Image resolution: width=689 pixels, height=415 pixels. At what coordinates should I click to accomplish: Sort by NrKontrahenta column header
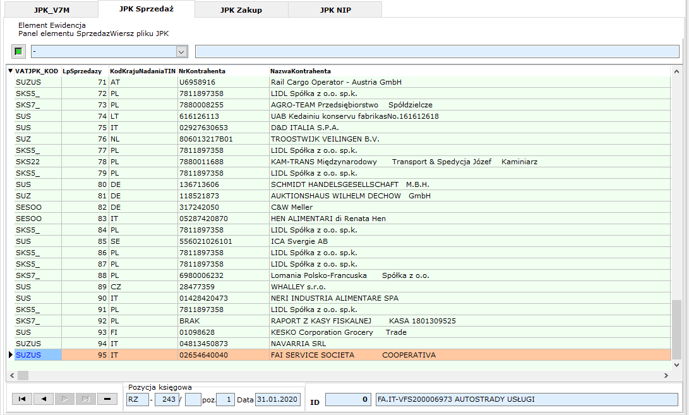pos(201,71)
